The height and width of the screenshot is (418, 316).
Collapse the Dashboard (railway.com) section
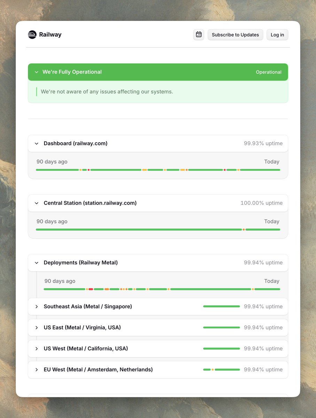click(37, 144)
